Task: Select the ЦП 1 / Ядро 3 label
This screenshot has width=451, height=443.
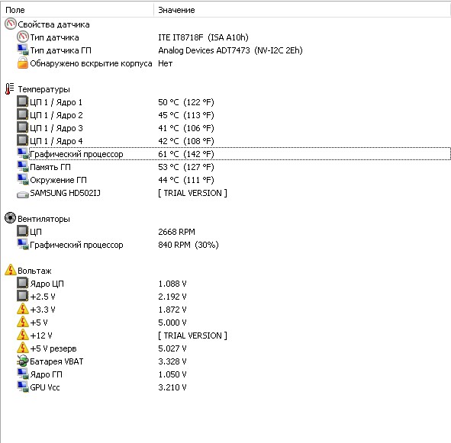Action: click(56, 128)
